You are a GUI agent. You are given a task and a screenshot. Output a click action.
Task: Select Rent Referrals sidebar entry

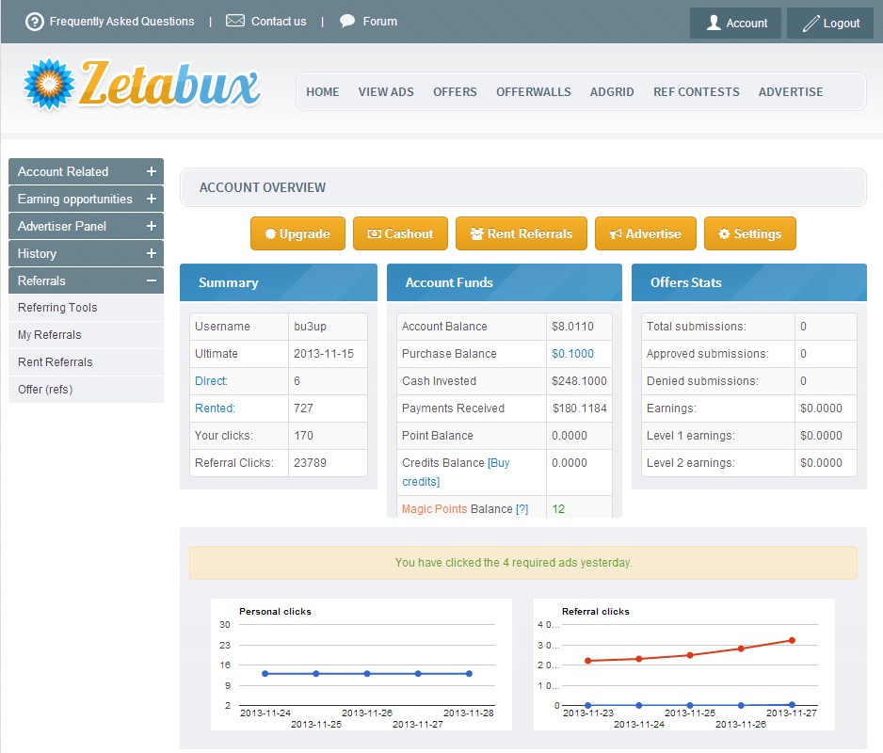click(x=87, y=362)
